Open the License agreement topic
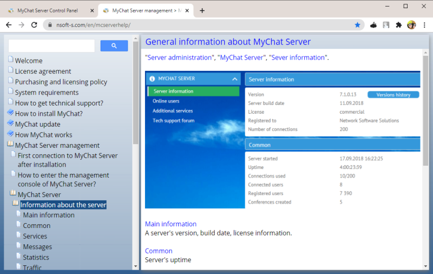The image size is (433, 274). [x=43, y=71]
